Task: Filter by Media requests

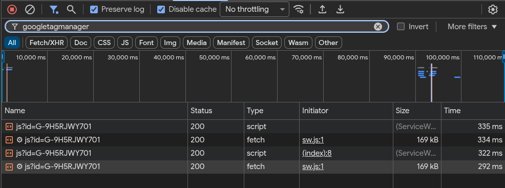Action: pyautogui.click(x=197, y=43)
